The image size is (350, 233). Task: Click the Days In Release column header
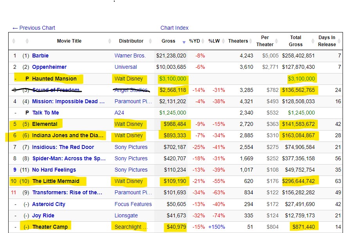(x=327, y=41)
